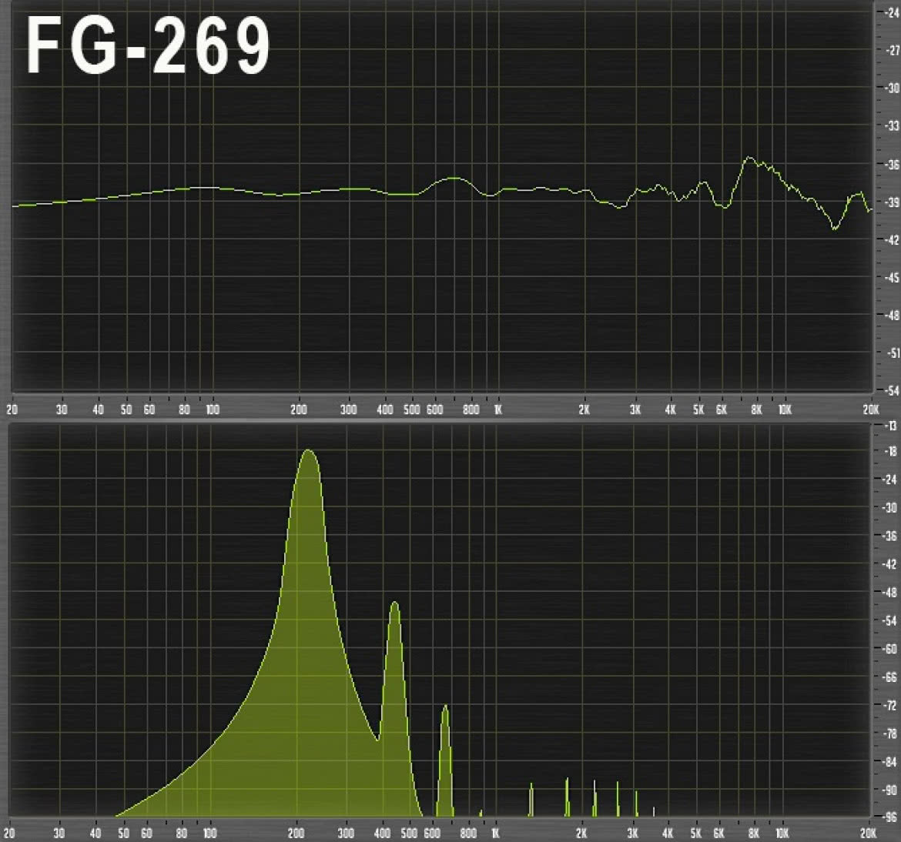The height and width of the screenshot is (842, 901).
Task: Select the 2K label under the lower graph
Action: (581, 834)
